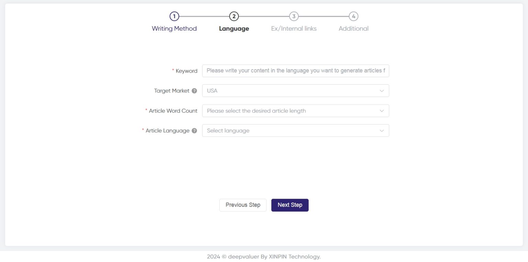Go to the Writing Method step label
The image size is (528, 262).
pyautogui.click(x=174, y=29)
